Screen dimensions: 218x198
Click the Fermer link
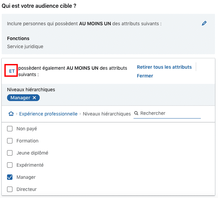pyautogui.click(x=145, y=76)
